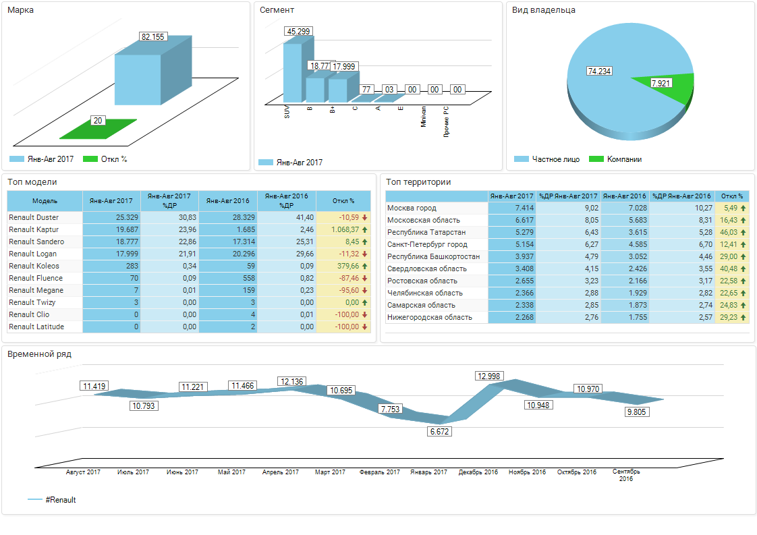Click the up arrow in Санкт-Петербург город row
The width and height of the screenshot is (757, 535).
point(744,244)
